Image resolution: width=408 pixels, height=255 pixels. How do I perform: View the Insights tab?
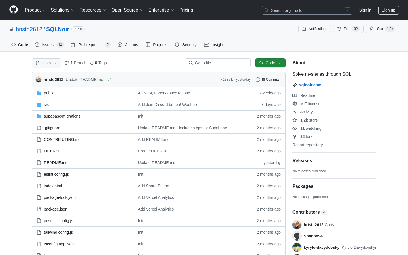[x=215, y=45]
